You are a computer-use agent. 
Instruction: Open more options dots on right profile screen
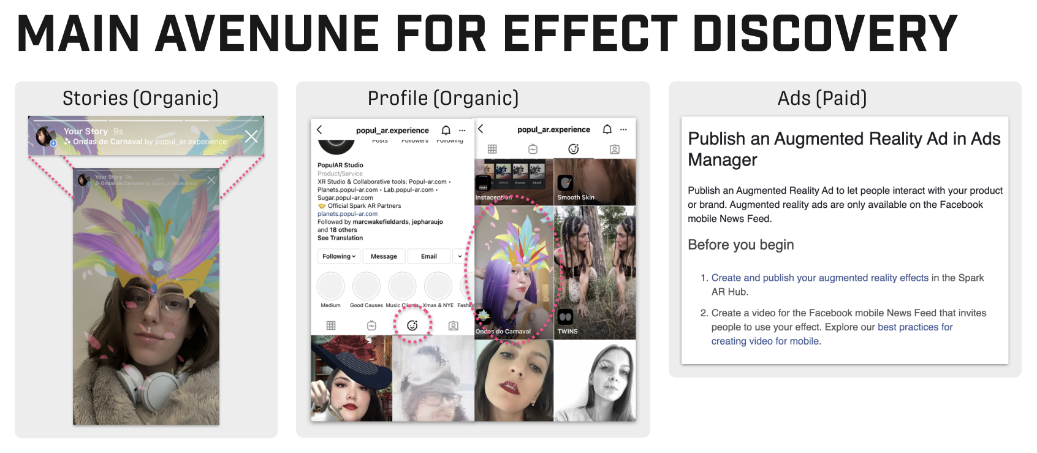pos(623,130)
